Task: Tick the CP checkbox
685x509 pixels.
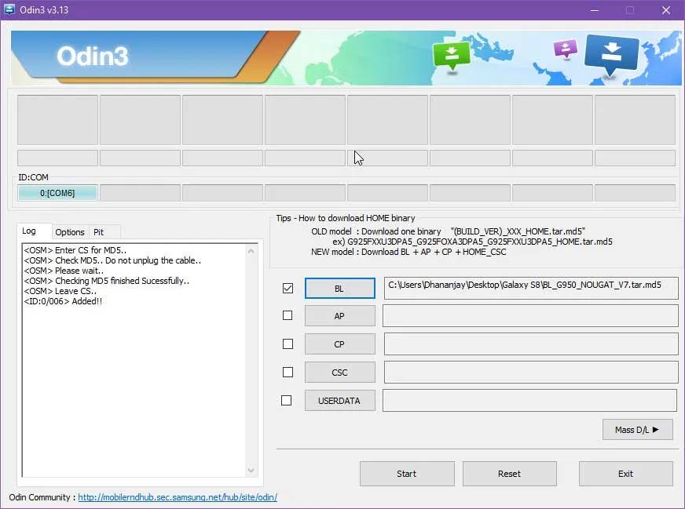Action: coord(288,344)
